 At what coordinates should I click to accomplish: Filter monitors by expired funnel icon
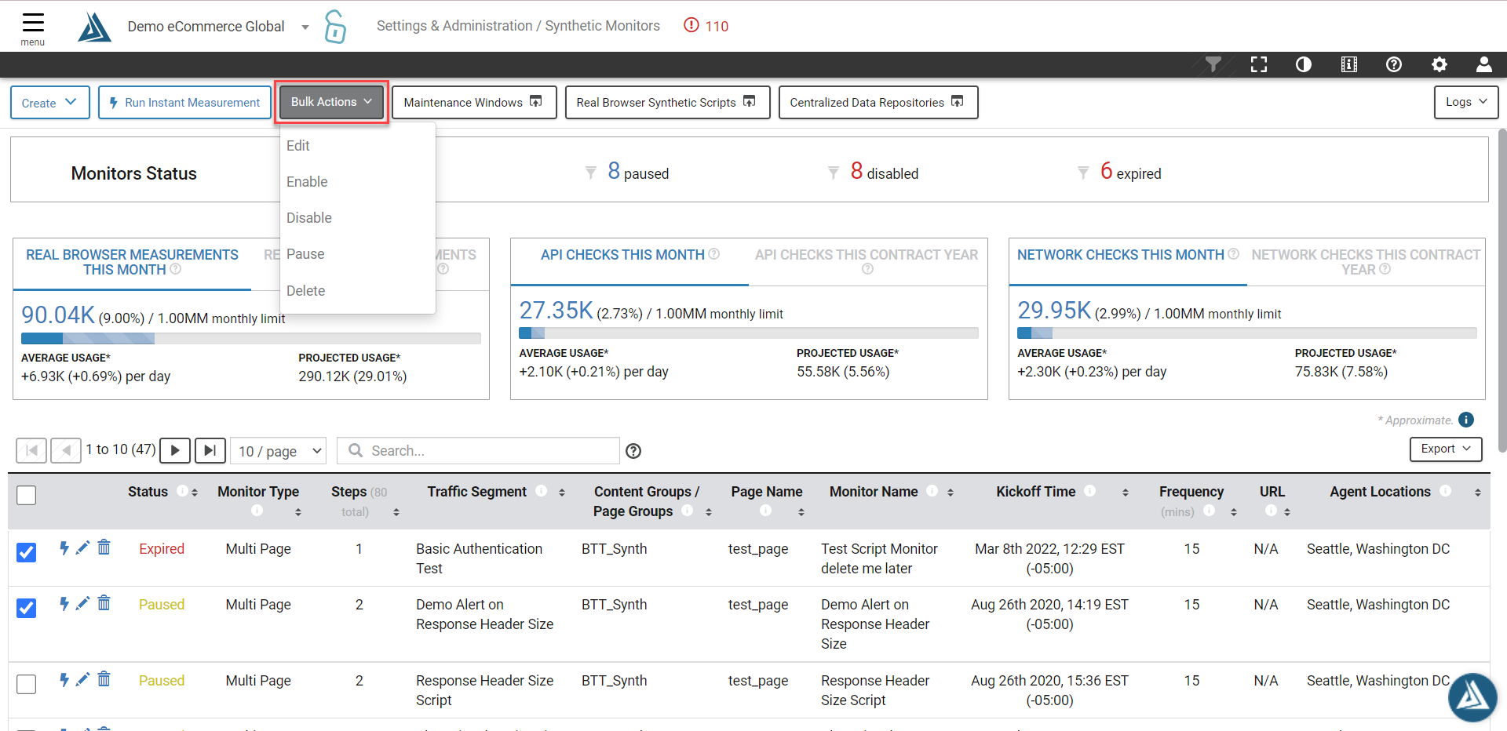point(1083,173)
